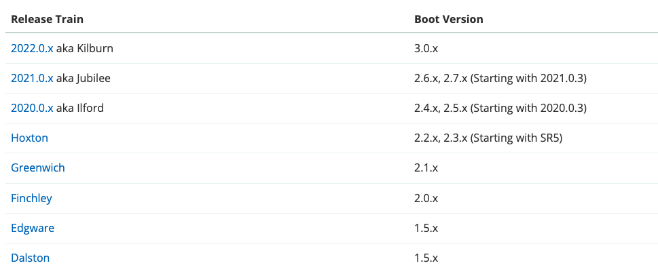Image resolution: width=658 pixels, height=276 pixels.
Task: Click the 1.5.x version in Dalston row
Action: click(x=426, y=258)
